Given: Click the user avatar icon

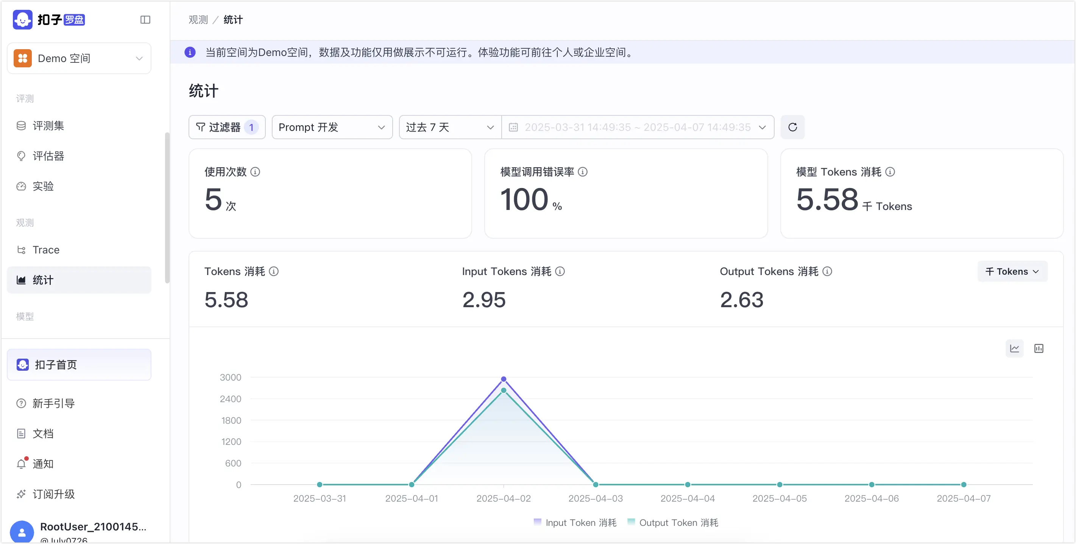Looking at the screenshot, I should pyautogui.click(x=22, y=532).
